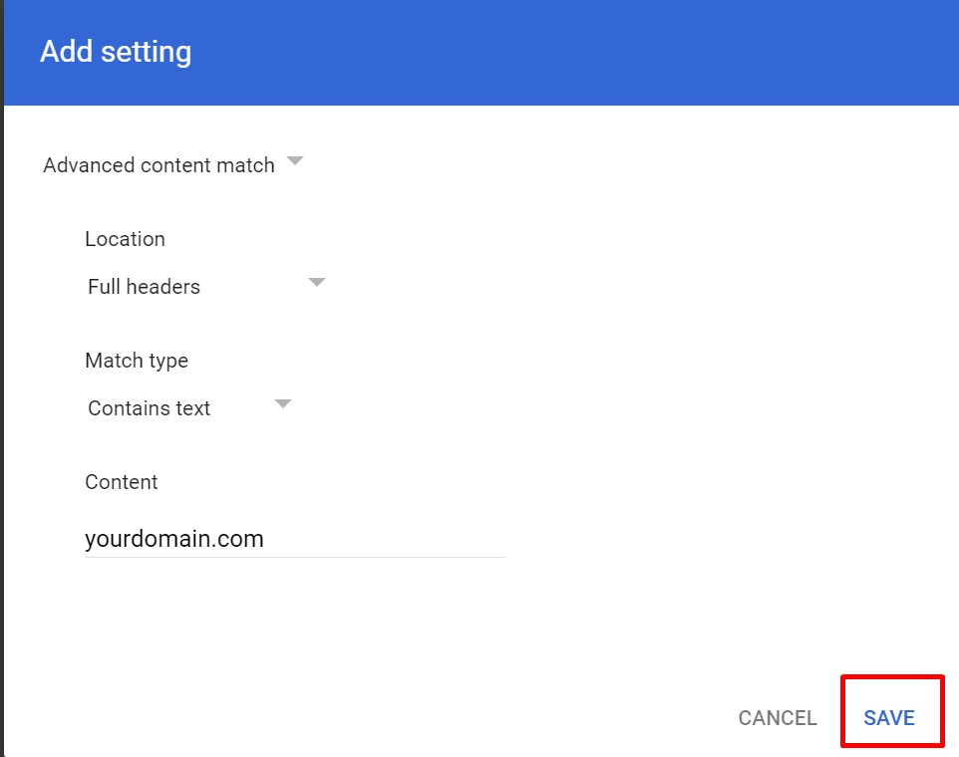Image resolution: width=959 pixels, height=757 pixels.
Task: Click the Location label
Action: [x=125, y=239]
